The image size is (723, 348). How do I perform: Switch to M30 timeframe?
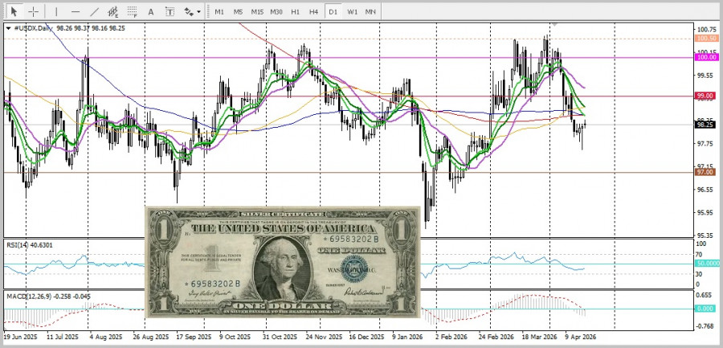click(276, 11)
